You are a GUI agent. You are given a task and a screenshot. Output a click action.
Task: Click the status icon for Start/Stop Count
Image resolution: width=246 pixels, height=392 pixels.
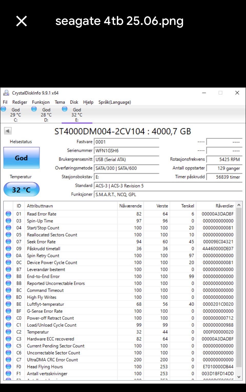8,228
